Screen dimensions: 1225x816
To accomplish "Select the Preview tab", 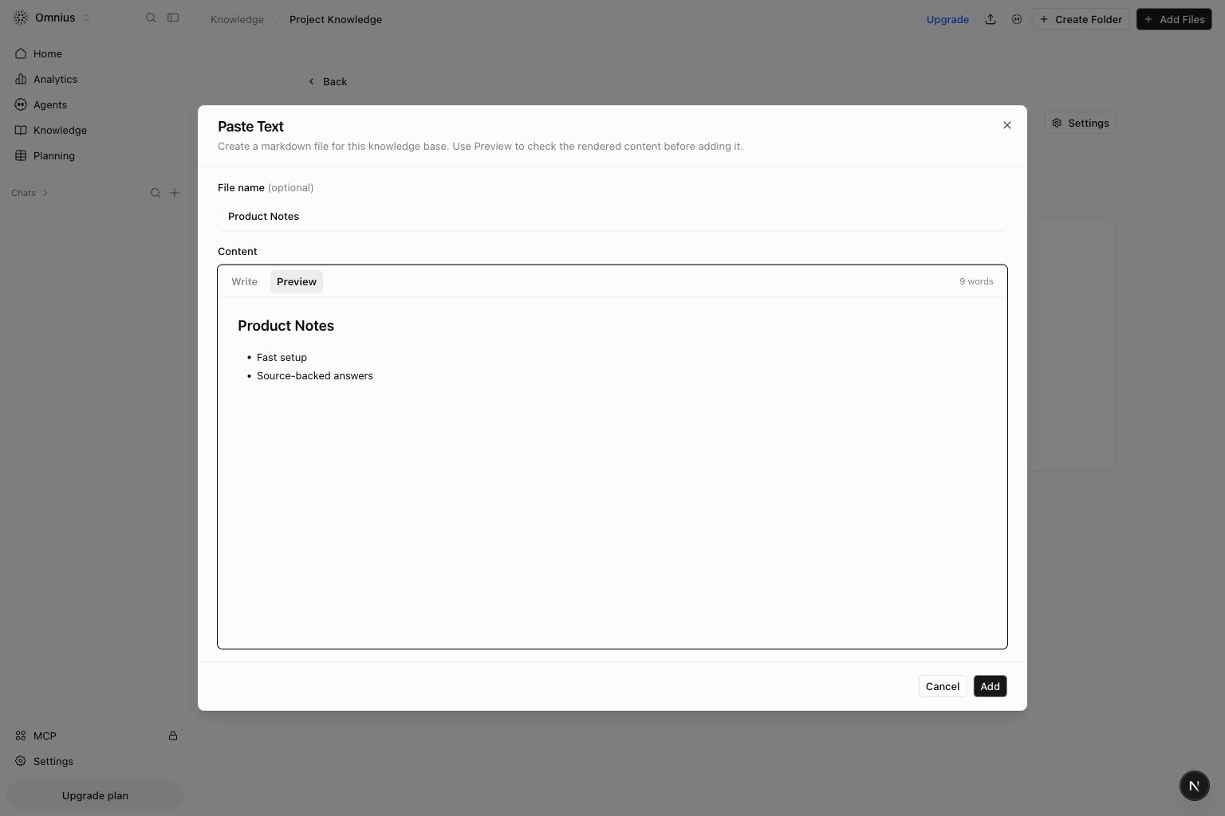I will point(297,281).
